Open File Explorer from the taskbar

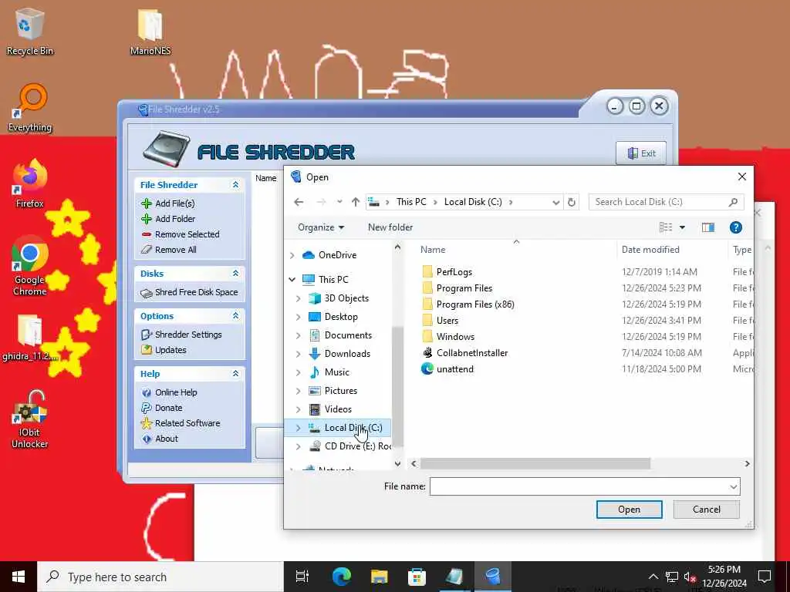pyautogui.click(x=379, y=577)
